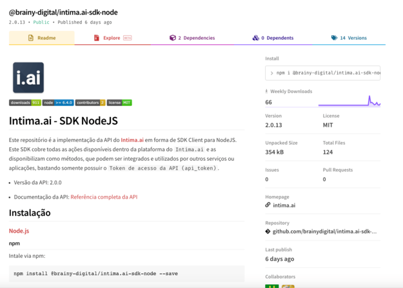403x288 pixels.
Task: Click the npm install --save code block
Action: coord(126,274)
